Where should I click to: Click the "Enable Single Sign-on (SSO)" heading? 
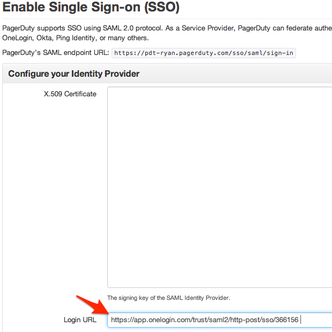[91, 9]
